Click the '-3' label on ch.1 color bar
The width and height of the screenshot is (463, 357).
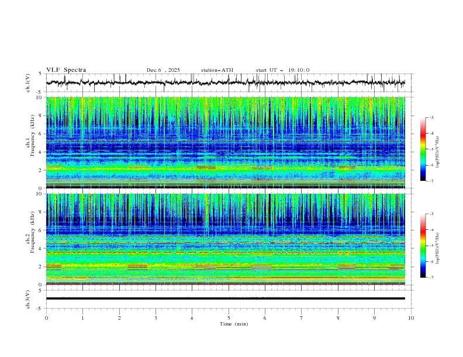(431, 117)
